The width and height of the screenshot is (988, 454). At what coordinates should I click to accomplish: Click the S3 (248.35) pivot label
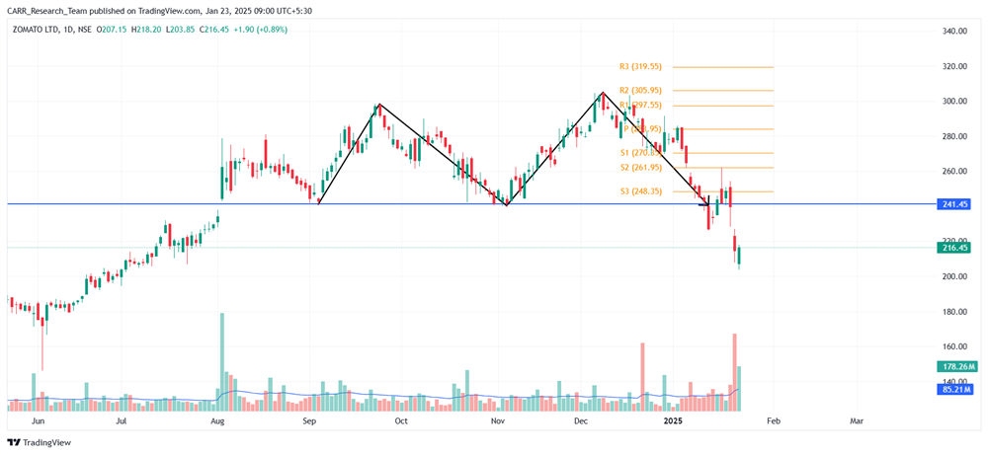pos(640,191)
